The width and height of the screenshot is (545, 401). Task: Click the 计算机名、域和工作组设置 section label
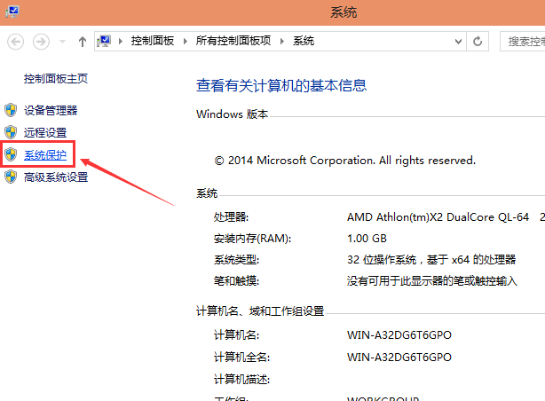tap(260, 311)
